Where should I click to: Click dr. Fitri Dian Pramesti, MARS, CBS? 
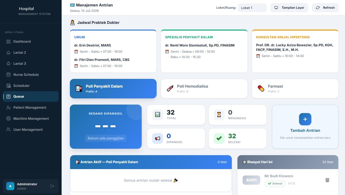[x=102, y=60]
